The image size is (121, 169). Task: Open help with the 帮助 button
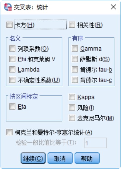[x=87, y=158]
